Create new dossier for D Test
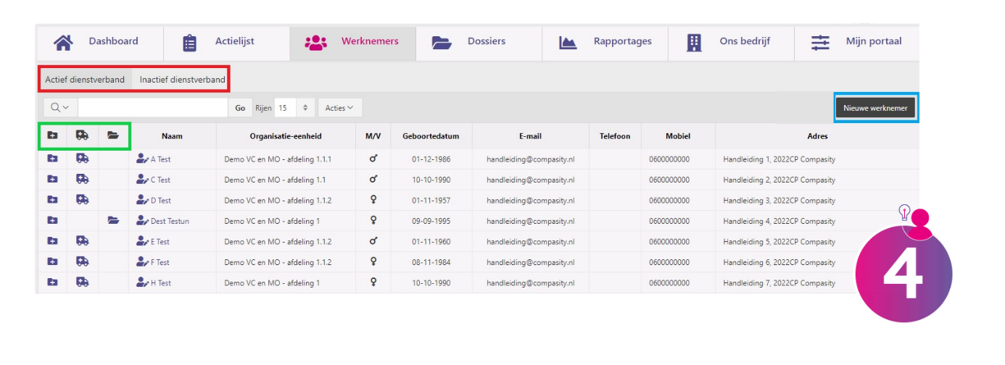Image resolution: width=1005 pixels, height=365 pixels. pyautogui.click(x=52, y=200)
